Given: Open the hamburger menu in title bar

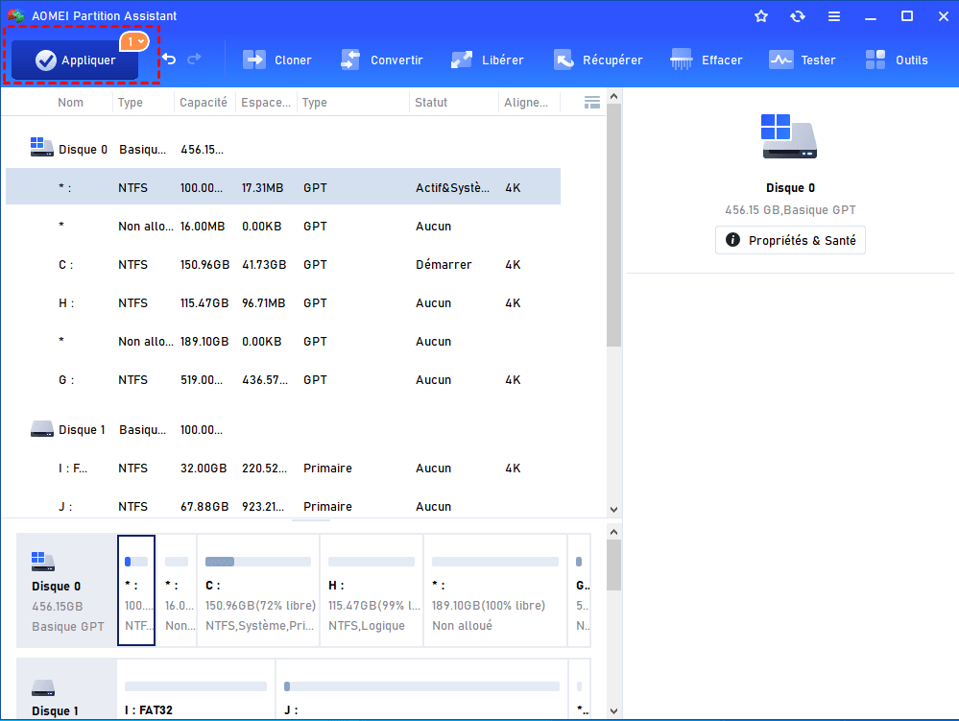Looking at the screenshot, I should (834, 16).
